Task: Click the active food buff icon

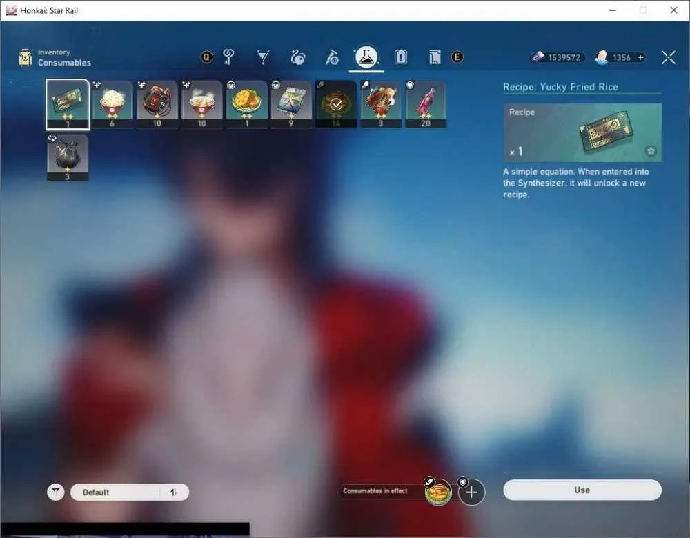Action: pyautogui.click(x=438, y=492)
